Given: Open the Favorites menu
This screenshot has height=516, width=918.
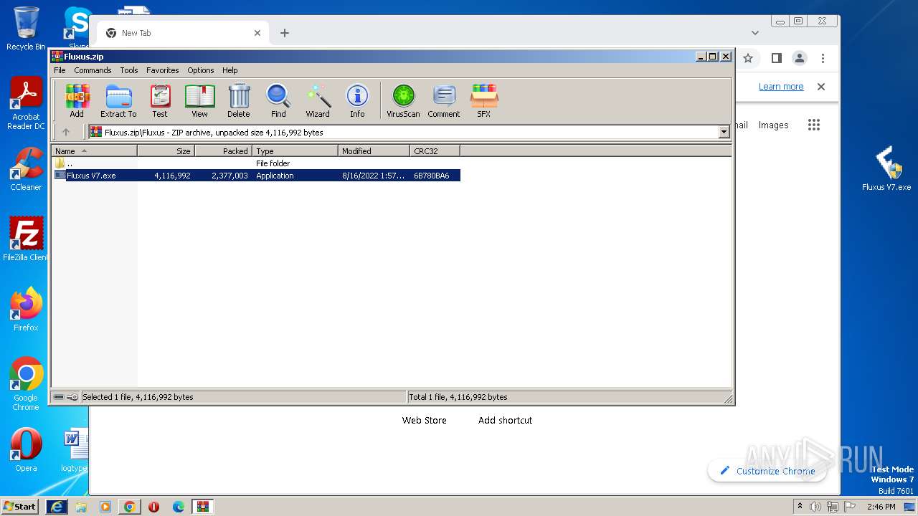Looking at the screenshot, I should coord(163,70).
